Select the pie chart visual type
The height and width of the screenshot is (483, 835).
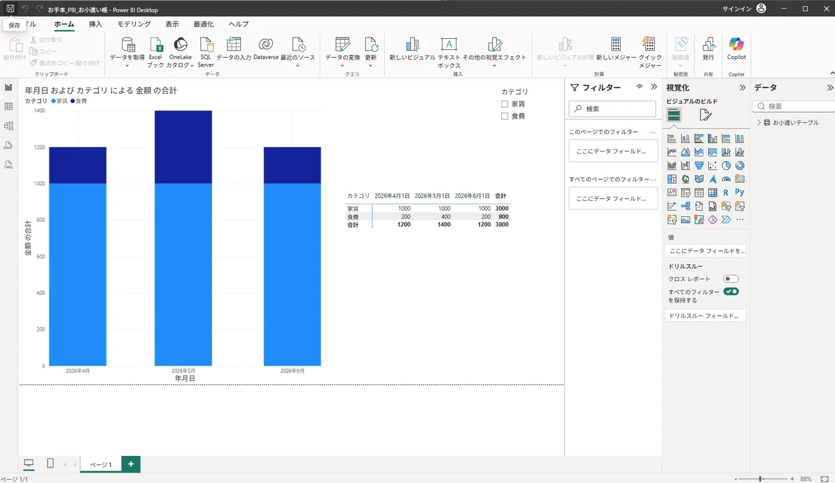726,165
